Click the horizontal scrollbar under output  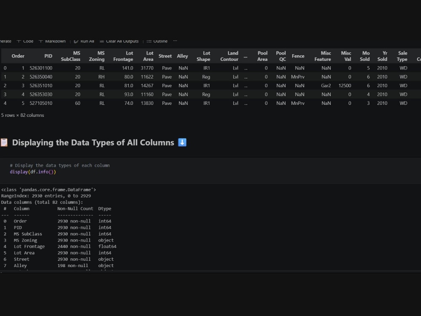(210, 272)
